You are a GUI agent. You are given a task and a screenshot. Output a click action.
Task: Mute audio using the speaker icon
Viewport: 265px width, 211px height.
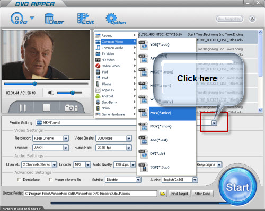[x=51, y=93]
